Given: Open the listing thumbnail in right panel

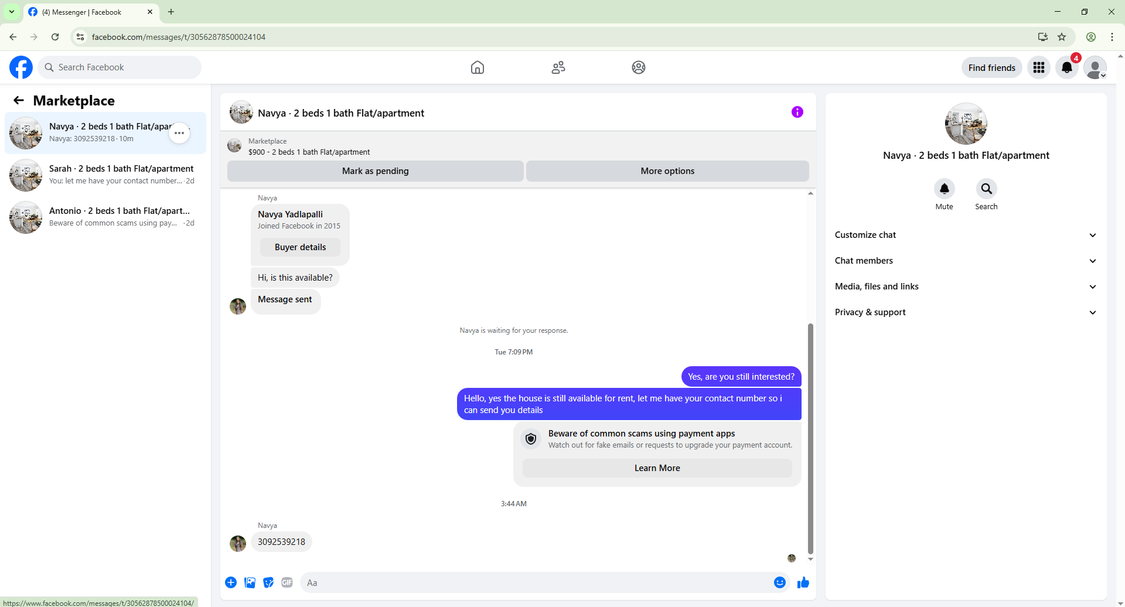Looking at the screenshot, I should (x=966, y=124).
